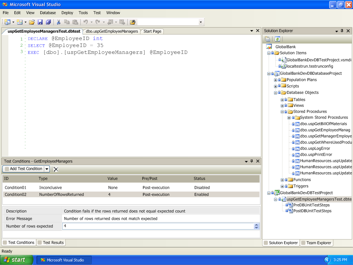Click the Open File folder icon
This screenshot has height=265, width=353.
pyautogui.click(x=32, y=22)
